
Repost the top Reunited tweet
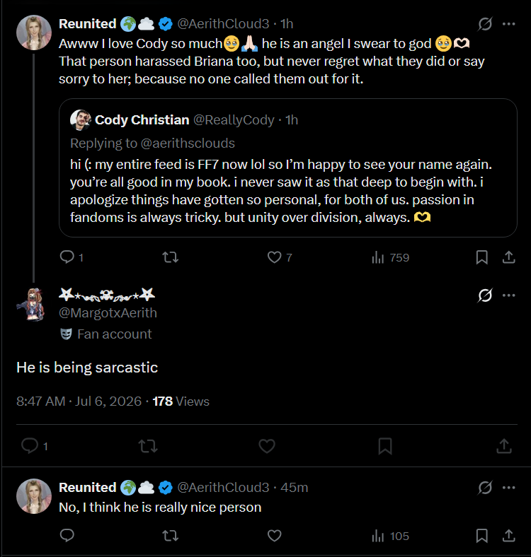[170, 257]
